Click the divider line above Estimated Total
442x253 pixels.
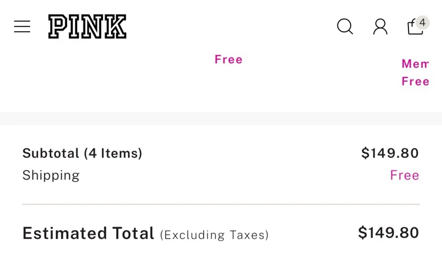221,204
